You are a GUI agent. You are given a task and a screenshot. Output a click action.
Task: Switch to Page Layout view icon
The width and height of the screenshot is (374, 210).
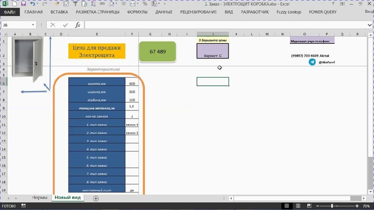(298, 206)
